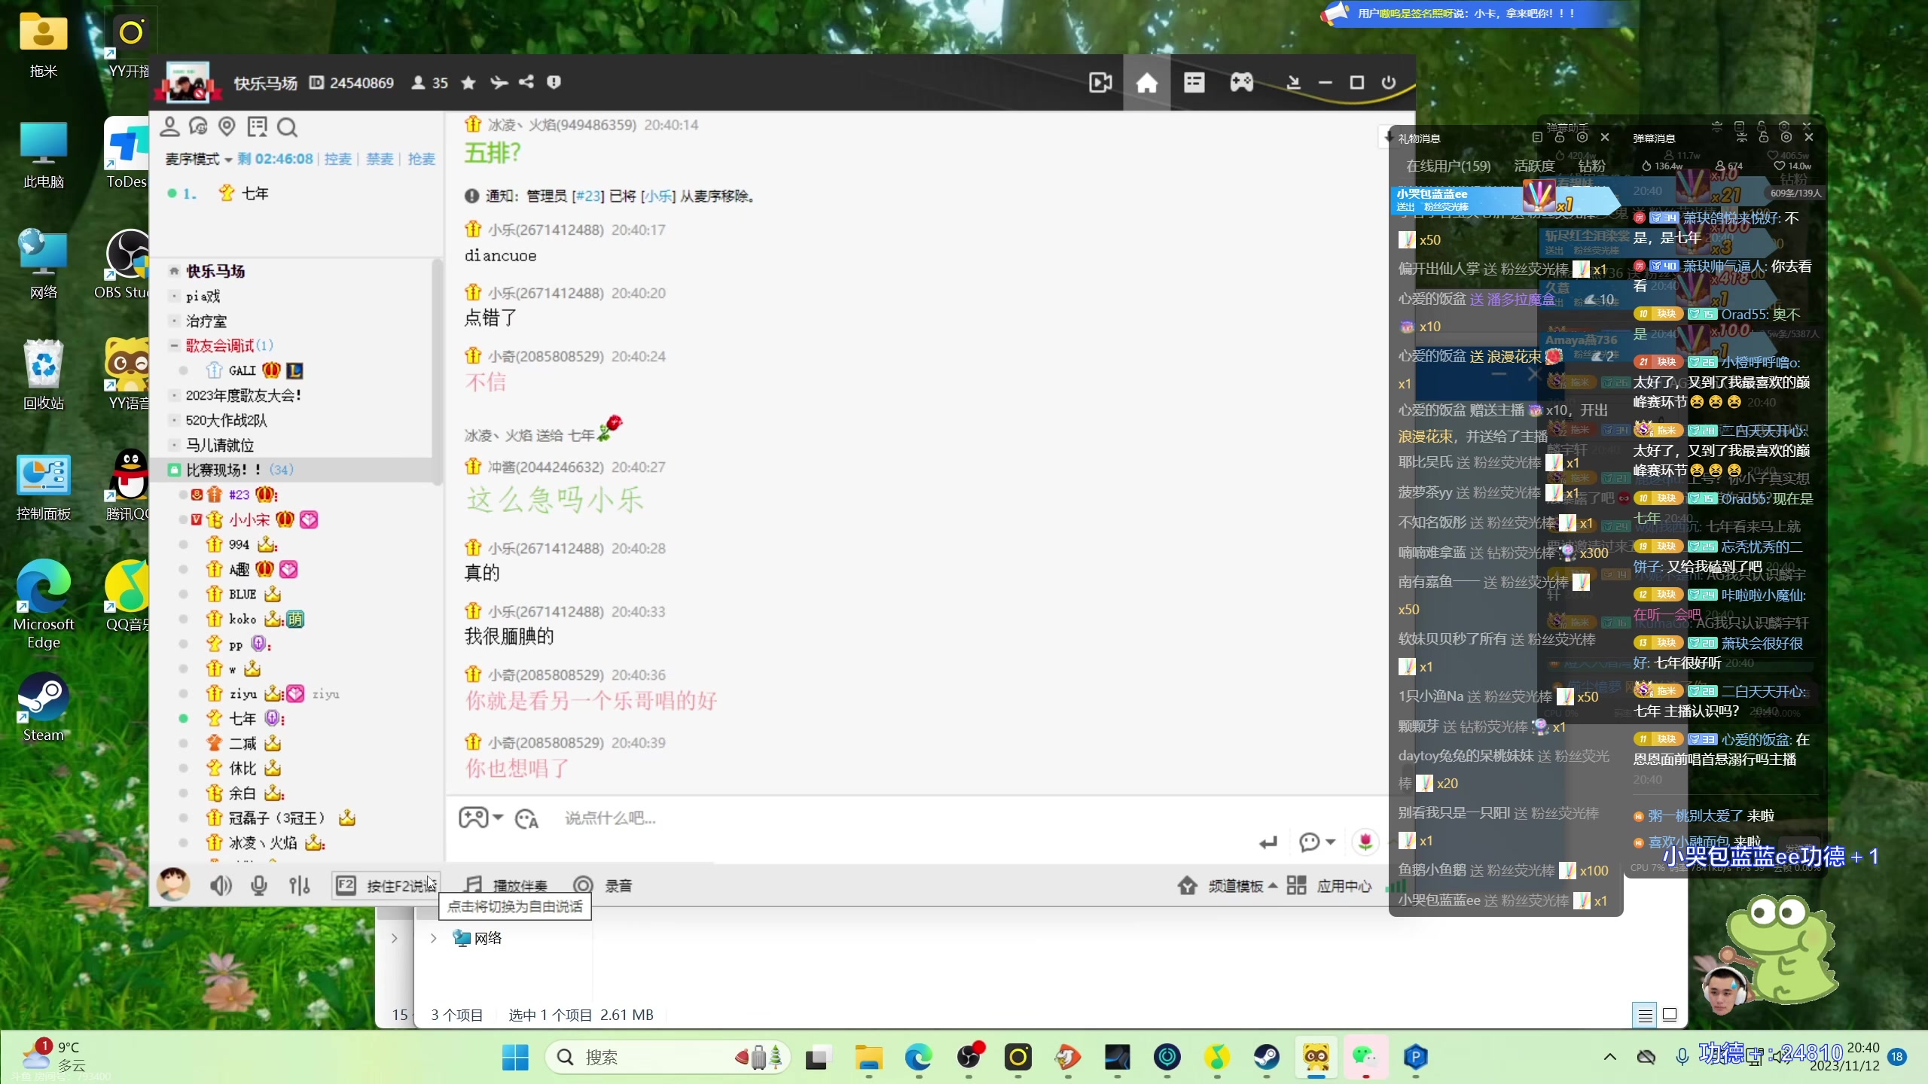Screen dimensions: 1928x1084
Task: Switch to the 活跃度 tab
Action: (x=1534, y=166)
